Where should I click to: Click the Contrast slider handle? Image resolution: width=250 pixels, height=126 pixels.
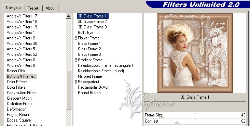[177, 123]
